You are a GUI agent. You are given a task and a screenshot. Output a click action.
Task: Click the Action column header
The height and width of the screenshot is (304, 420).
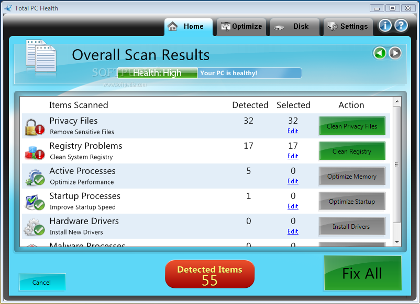[x=351, y=106]
